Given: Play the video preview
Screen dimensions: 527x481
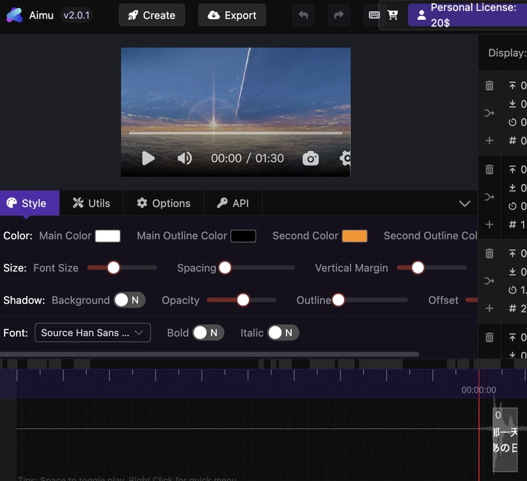Looking at the screenshot, I should pyautogui.click(x=148, y=158).
